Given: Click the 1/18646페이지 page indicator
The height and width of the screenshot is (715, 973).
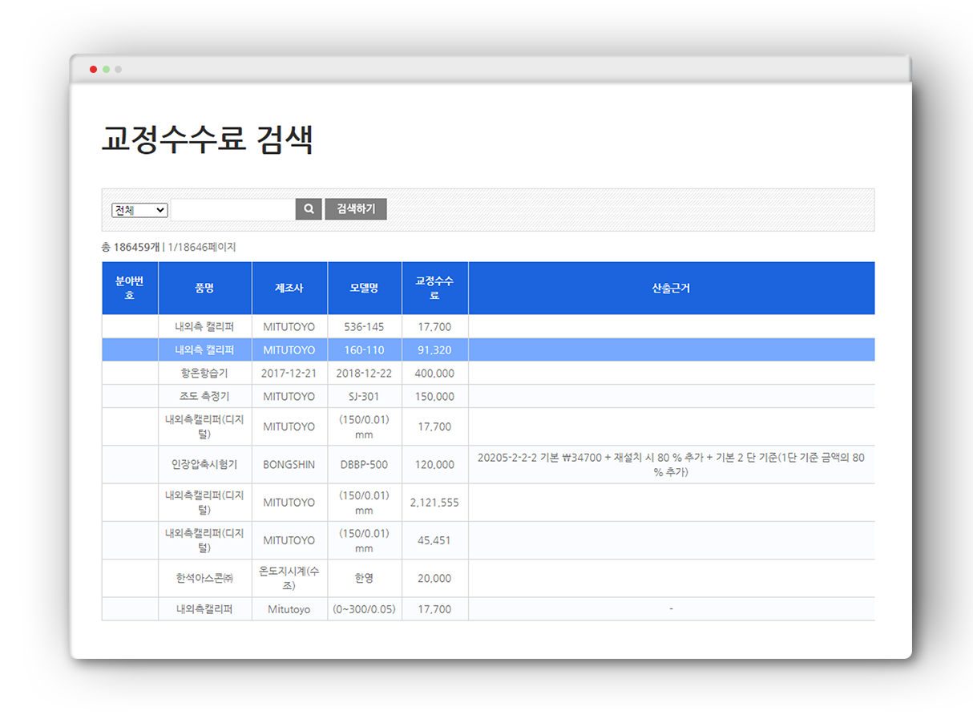Looking at the screenshot, I should pyautogui.click(x=202, y=247).
